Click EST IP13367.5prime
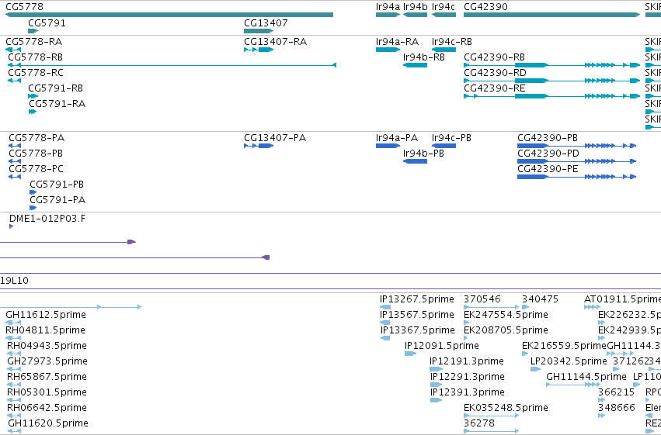 coord(418,330)
